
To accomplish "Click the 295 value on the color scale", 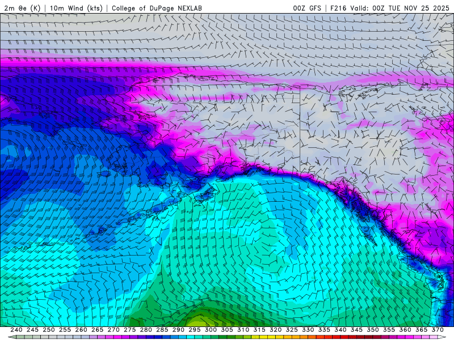I will 195,330.
